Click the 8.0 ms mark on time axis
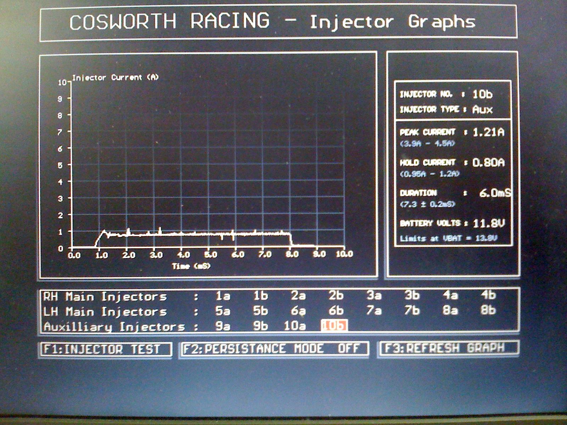Image resolution: width=567 pixels, height=425 pixels. coord(292,254)
